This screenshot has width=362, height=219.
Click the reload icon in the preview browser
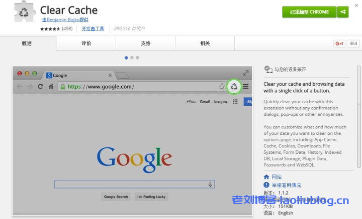[x=40, y=87]
